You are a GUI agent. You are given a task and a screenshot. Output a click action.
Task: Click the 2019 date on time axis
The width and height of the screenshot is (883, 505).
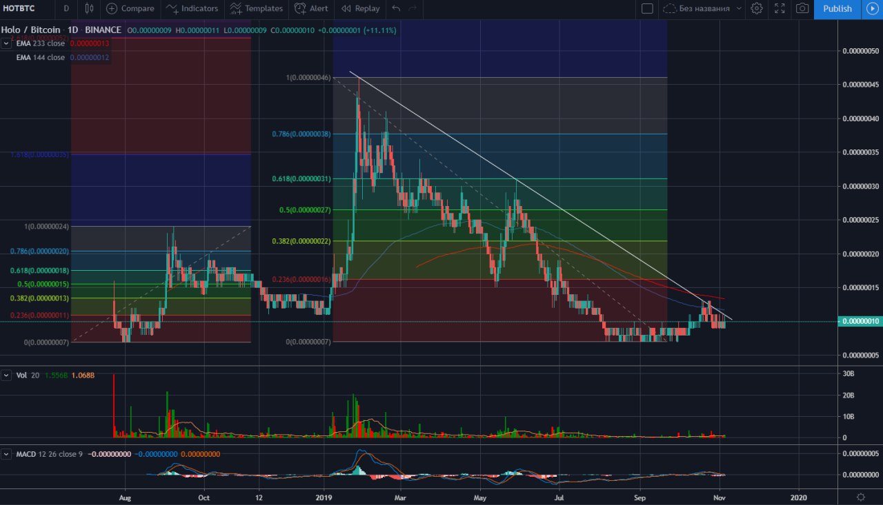[x=325, y=497]
